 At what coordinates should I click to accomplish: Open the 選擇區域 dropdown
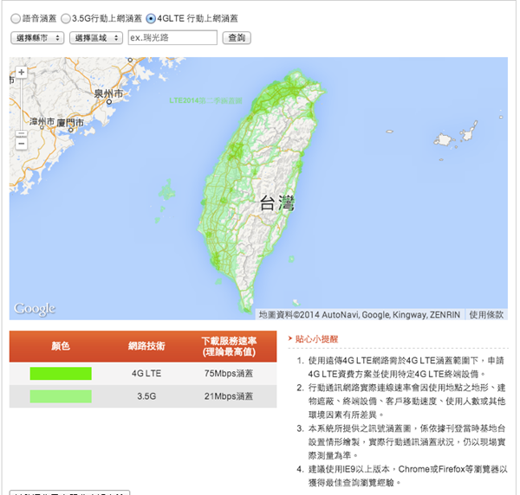tap(96, 38)
